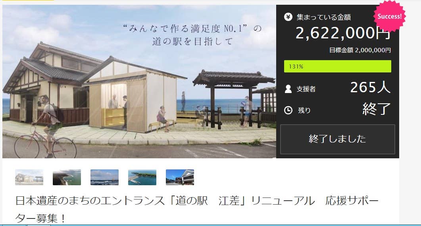Select the ocean waves thumbnail
The width and height of the screenshot is (421, 226).
[104, 177]
